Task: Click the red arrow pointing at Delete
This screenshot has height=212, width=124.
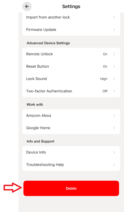Action: [x=13, y=187]
